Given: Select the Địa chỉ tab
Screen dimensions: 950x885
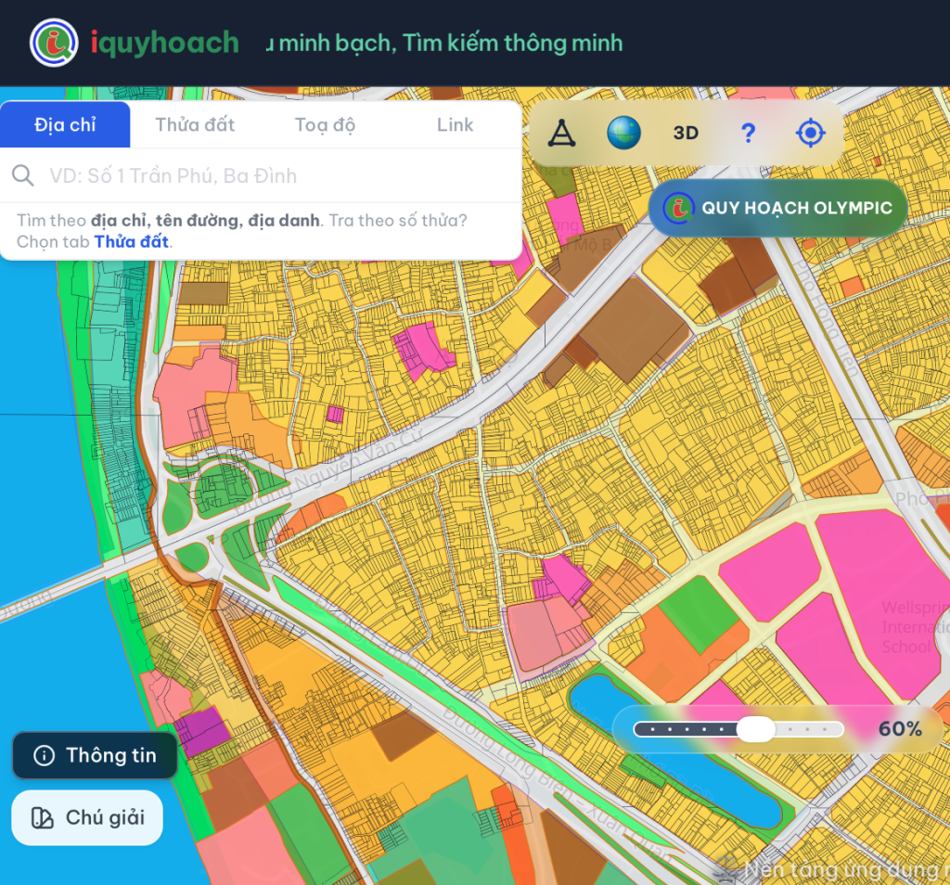Looking at the screenshot, I should point(65,124).
